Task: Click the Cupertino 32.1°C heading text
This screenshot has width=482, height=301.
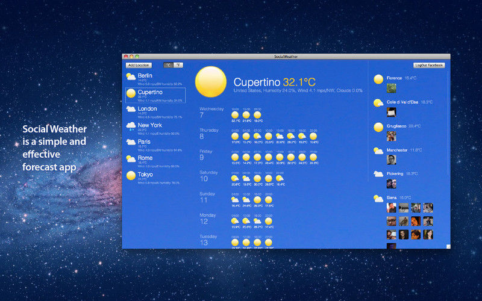Action: point(274,82)
